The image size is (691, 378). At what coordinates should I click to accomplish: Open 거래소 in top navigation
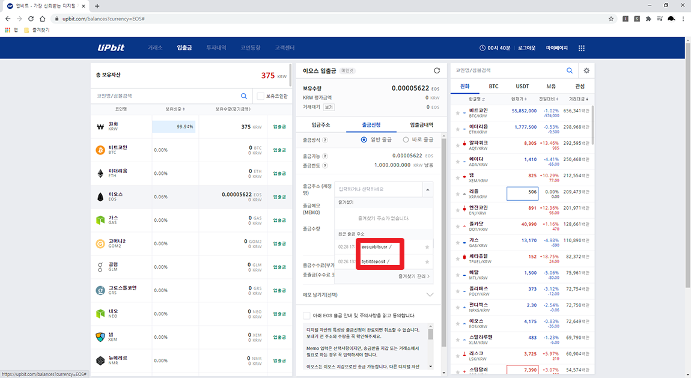point(155,47)
